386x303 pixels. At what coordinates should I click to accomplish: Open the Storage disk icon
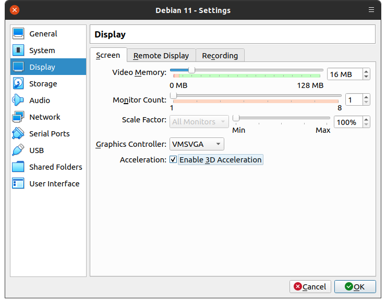click(18, 84)
